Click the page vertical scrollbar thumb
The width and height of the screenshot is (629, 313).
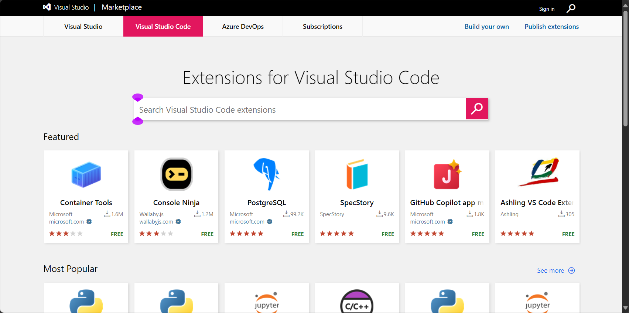tap(625, 68)
